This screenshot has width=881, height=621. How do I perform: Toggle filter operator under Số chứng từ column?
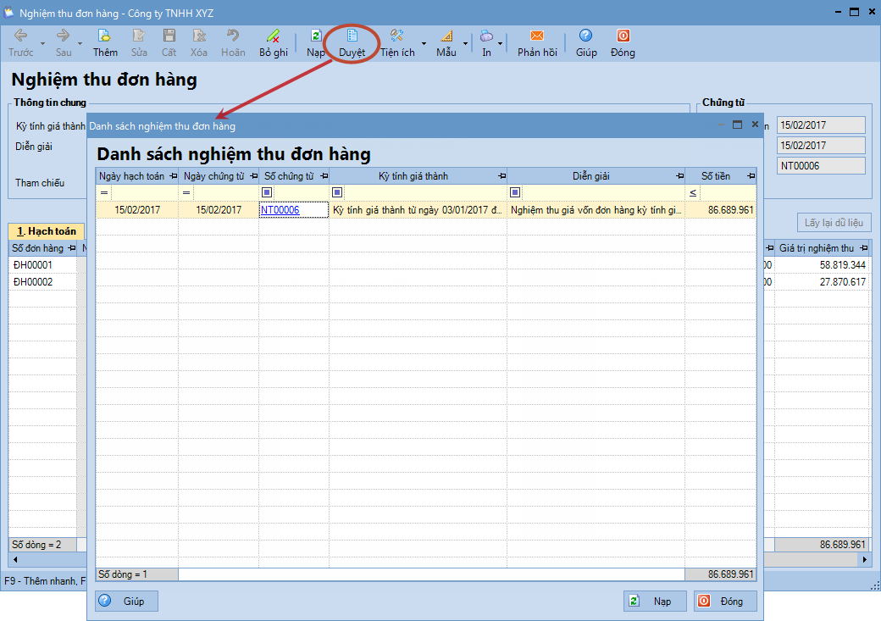point(267,192)
